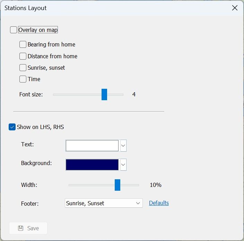The width and height of the screenshot is (244, 241).
Task: Click the Width slider handle
Action: pyautogui.click(x=117, y=185)
